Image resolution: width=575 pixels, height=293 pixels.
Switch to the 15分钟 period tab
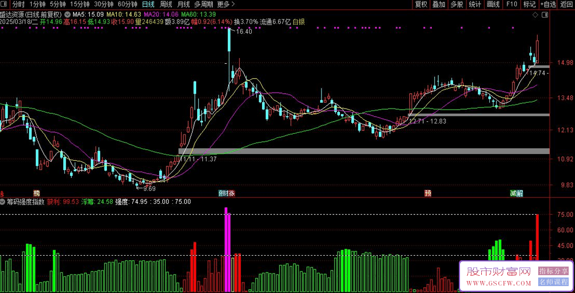pos(79,5)
